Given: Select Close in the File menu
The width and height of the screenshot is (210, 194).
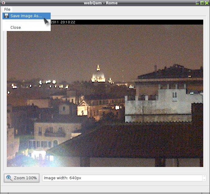Looking at the screenshot, I should click(26, 27).
